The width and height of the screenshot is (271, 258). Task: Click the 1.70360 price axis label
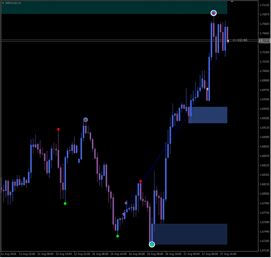[264, 52]
